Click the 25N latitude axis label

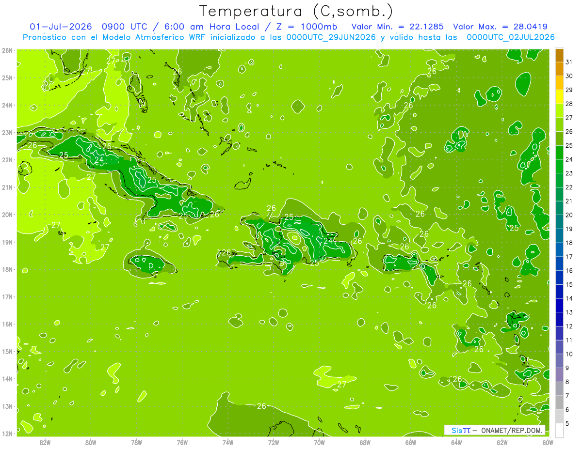point(7,77)
